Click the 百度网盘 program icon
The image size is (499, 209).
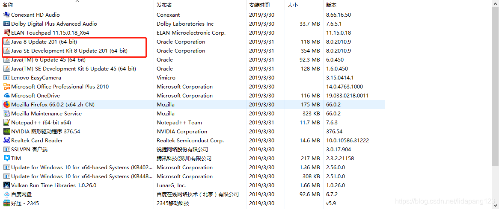click(x=6, y=194)
